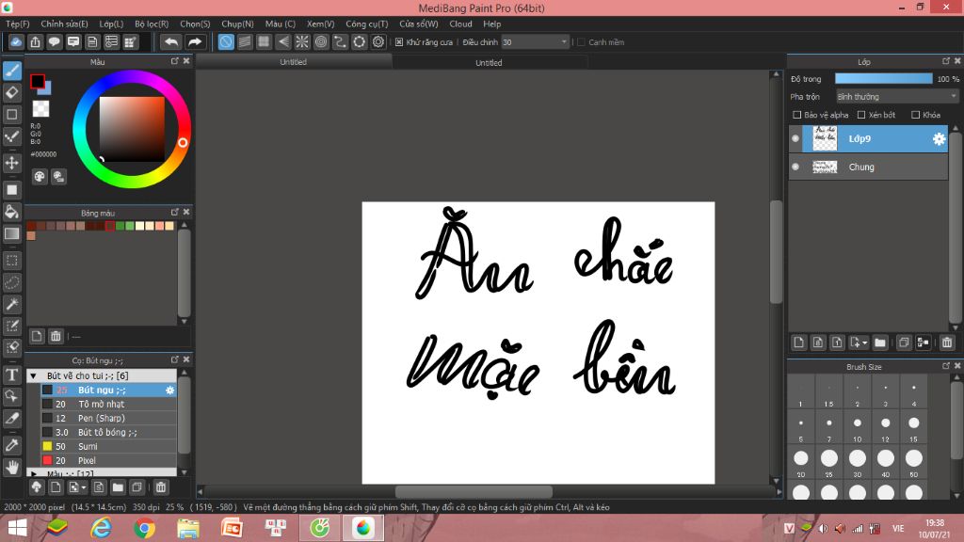Add a new layer folder

pyautogui.click(x=880, y=343)
